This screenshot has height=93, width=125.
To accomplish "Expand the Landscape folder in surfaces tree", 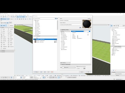I will (x=35, y=33).
